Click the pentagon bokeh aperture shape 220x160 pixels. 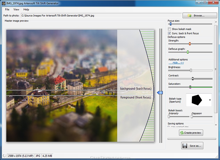click(197, 100)
